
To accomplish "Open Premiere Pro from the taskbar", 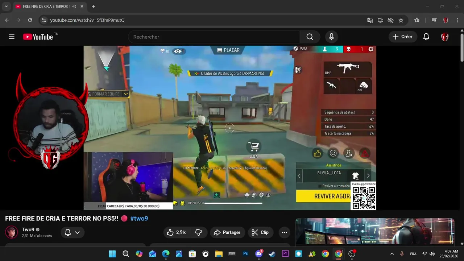I will [x=285, y=254].
